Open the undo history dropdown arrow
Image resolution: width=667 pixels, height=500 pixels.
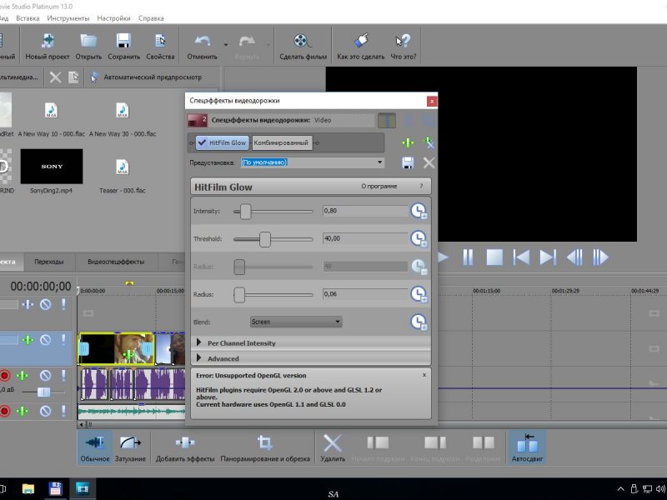pos(226,44)
